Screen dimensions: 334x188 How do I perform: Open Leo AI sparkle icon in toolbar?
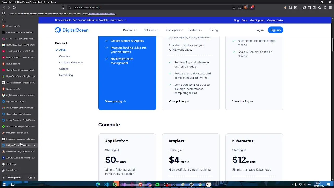pyautogui.click(x=320, y=8)
